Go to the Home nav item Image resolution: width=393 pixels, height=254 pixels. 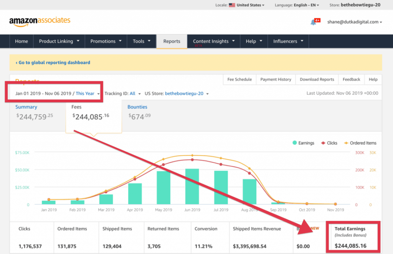21,41
